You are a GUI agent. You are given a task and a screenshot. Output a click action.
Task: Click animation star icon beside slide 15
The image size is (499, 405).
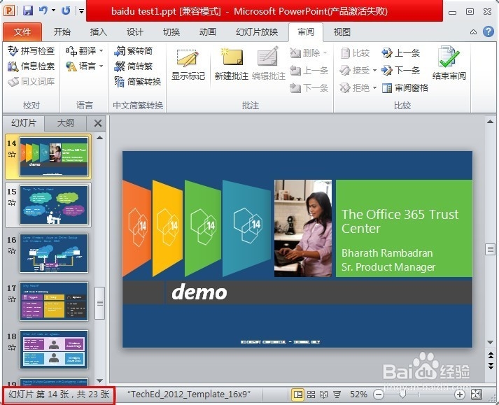(x=12, y=202)
